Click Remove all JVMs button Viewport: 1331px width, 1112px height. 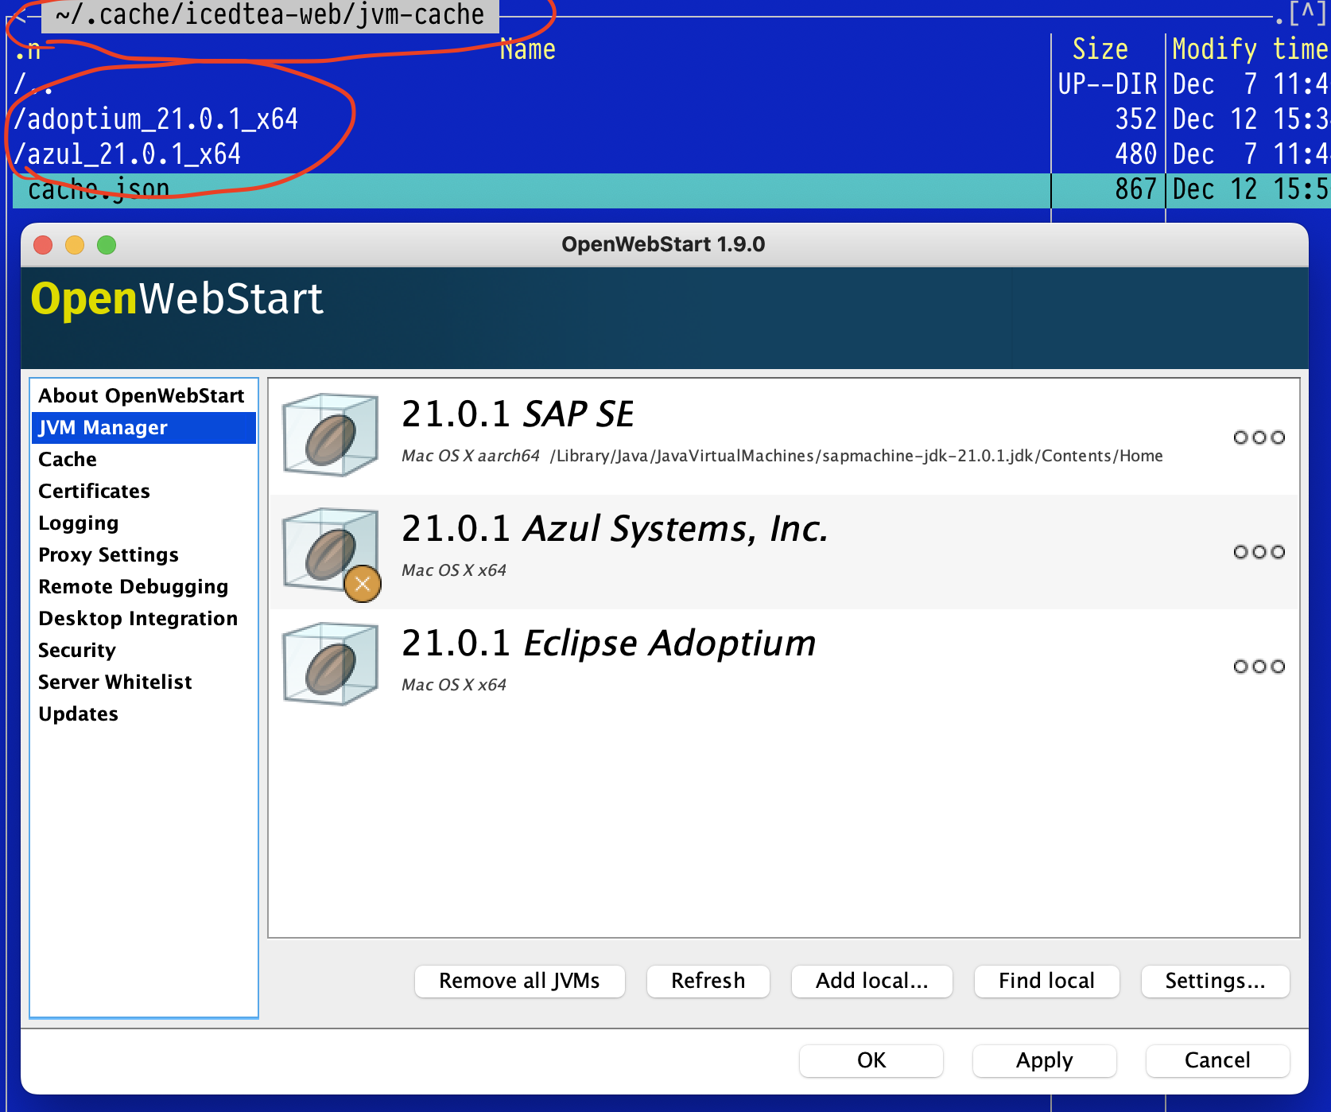(x=520, y=981)
